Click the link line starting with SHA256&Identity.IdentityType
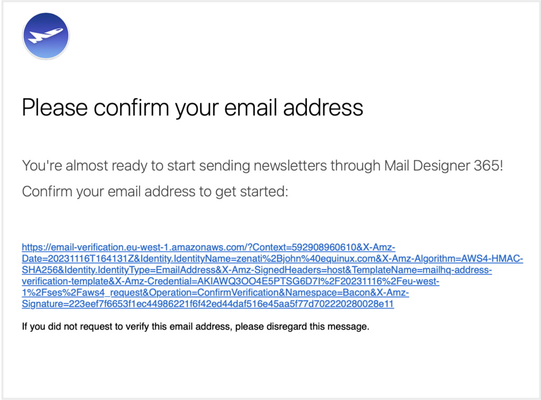The image size is (541, 400). [x=257, y=270]
